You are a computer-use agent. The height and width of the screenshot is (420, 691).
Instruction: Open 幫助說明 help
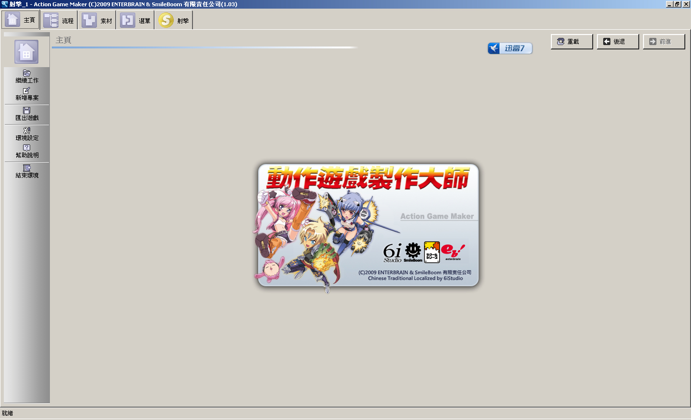pos(27,152)
